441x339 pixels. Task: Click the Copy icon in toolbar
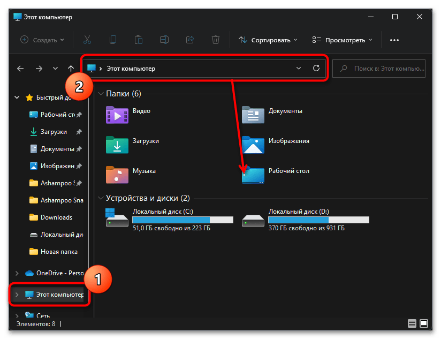coord(113,40)
